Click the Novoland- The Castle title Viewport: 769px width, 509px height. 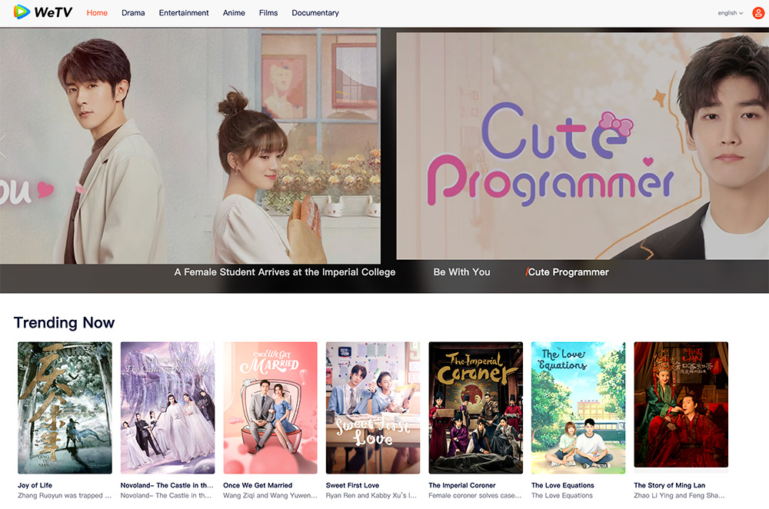click(x=167, y=485)
